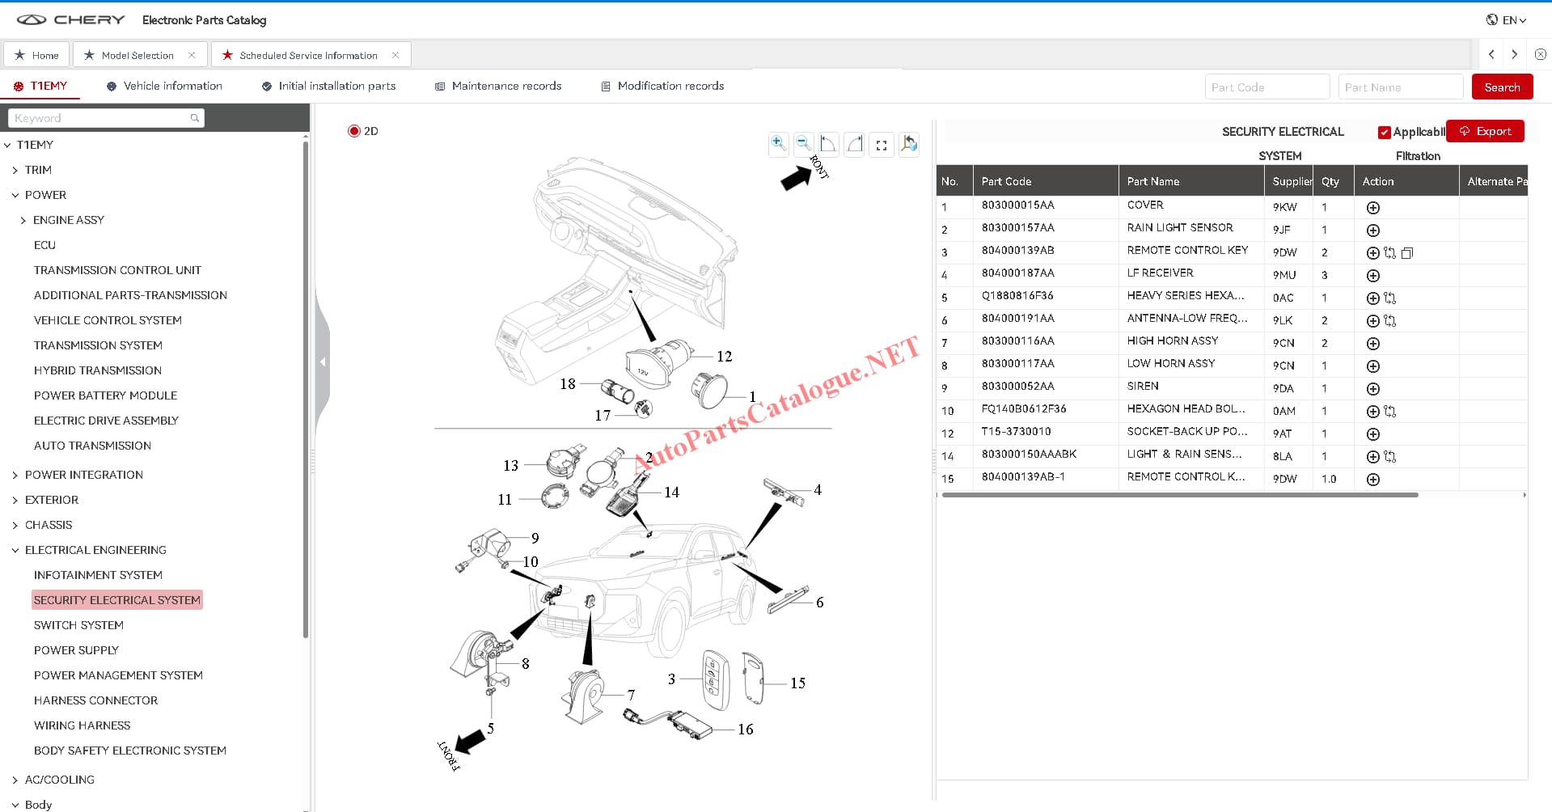The height and width of the screenshot is (812, 1552).
Task: Close the Scheduled Service Information tab
Action: [x=395, y=55]
